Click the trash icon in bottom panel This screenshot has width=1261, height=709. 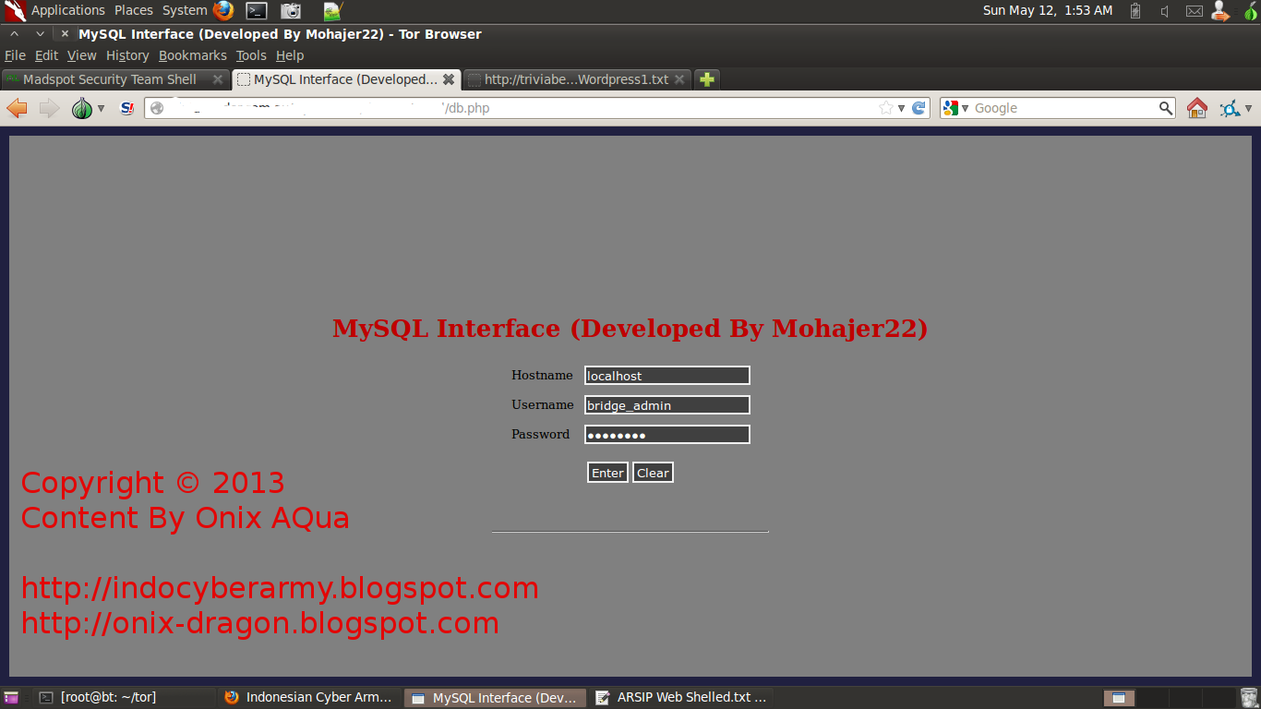click(x=1249, y=698)
